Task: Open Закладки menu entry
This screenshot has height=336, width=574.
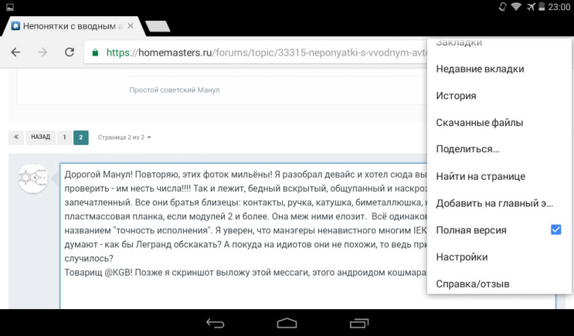Action: point(459,42)
